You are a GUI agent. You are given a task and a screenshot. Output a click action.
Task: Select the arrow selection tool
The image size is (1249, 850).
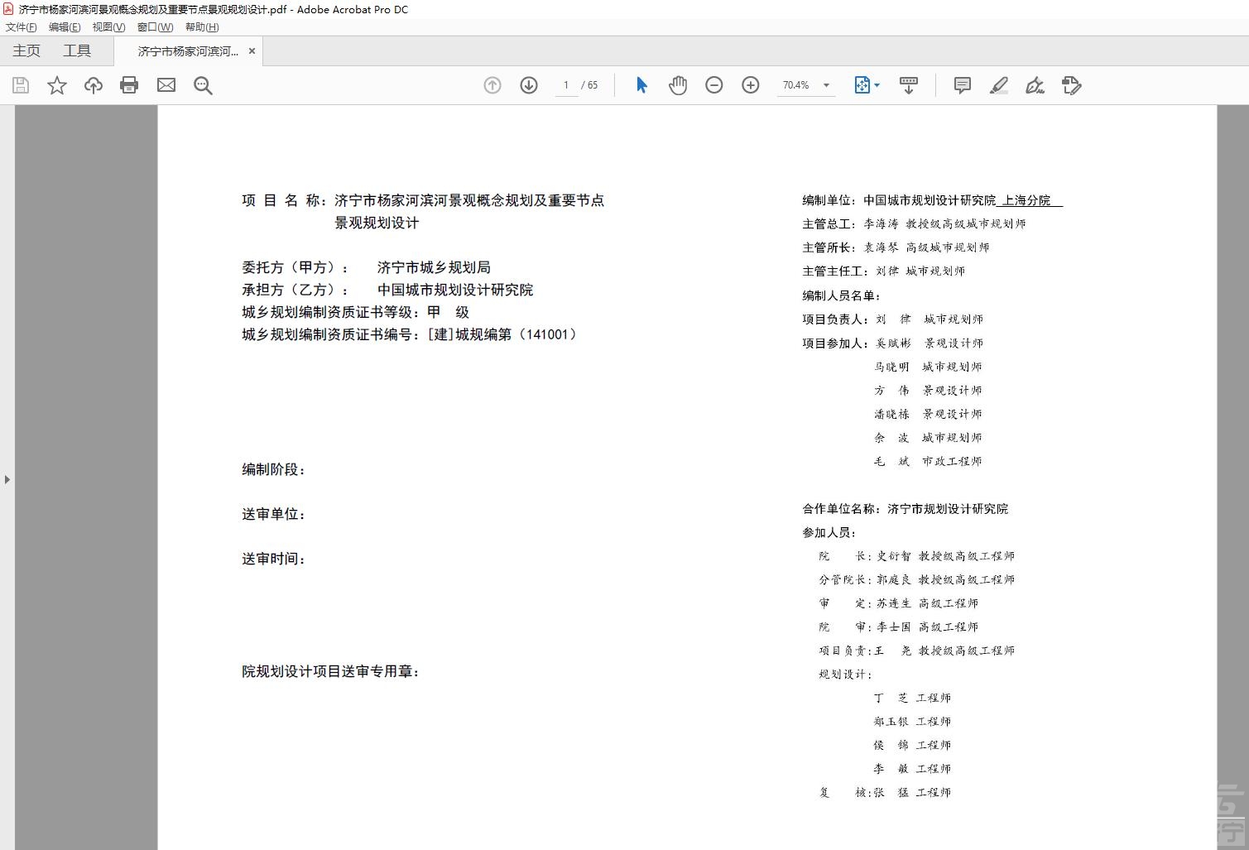point(641,85)
